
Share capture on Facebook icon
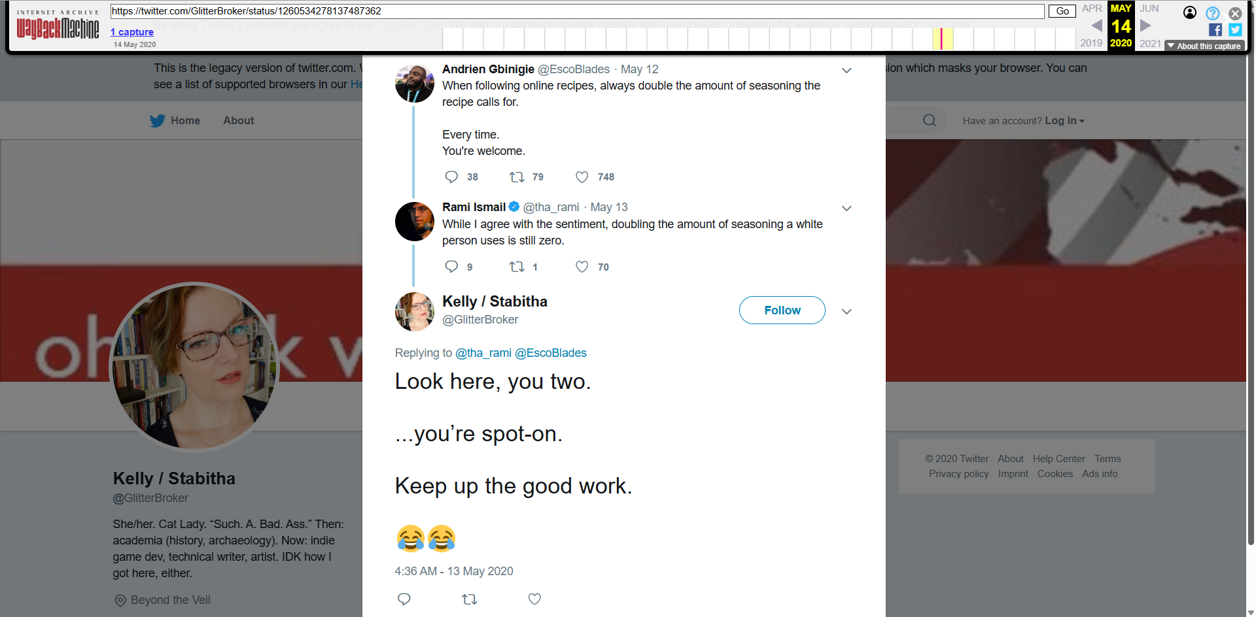click(1215, 30)
